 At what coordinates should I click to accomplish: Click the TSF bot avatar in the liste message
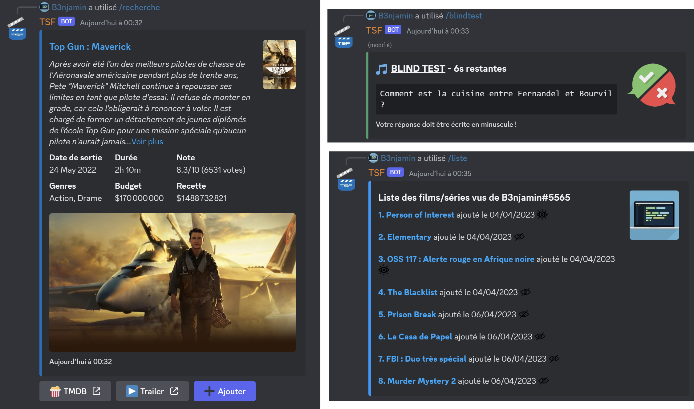(346, 179)
